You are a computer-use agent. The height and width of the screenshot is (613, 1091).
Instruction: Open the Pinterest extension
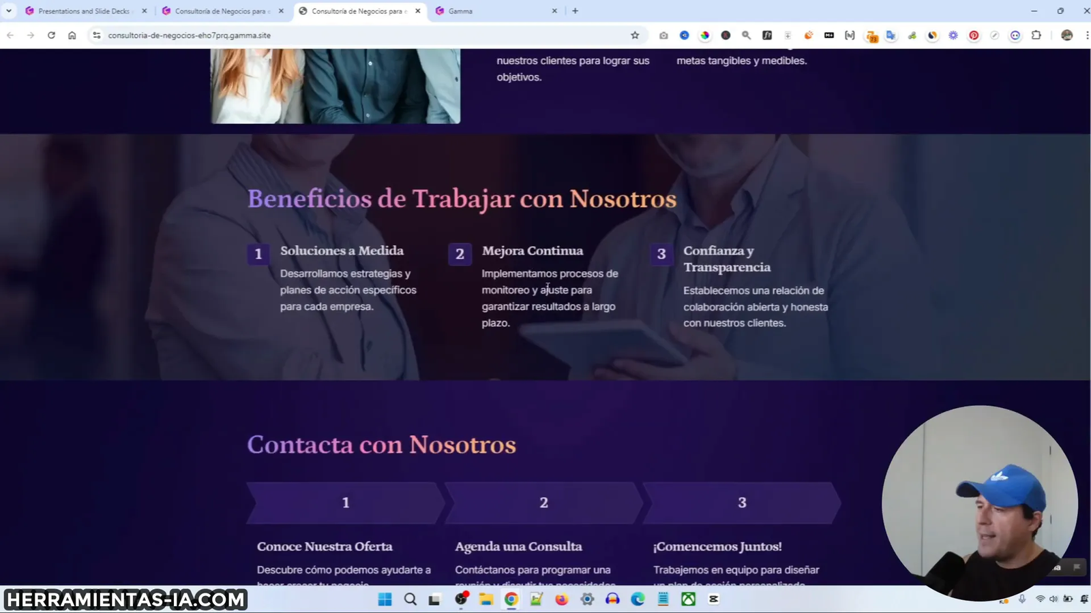pyautogui.click(x=975, y=35)
